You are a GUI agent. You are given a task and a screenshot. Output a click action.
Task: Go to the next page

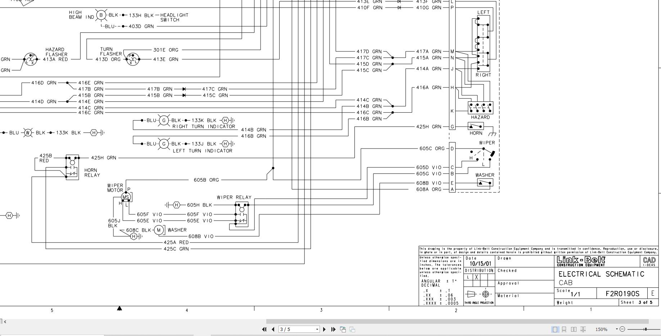pos(325,329)
